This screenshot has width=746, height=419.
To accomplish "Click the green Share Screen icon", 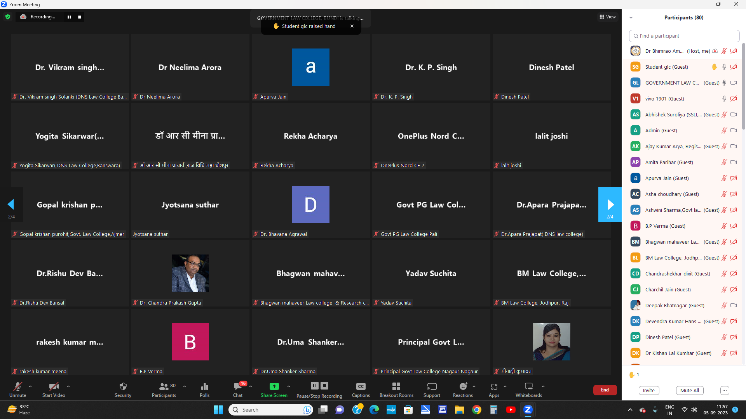I will [x=274, y=386].
